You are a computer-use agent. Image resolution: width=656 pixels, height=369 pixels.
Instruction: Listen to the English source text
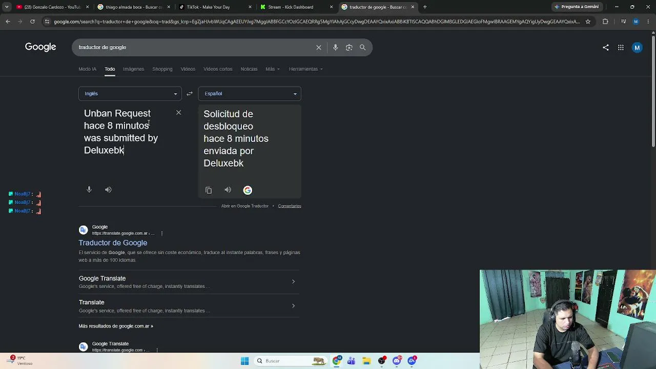pos(108,190)
